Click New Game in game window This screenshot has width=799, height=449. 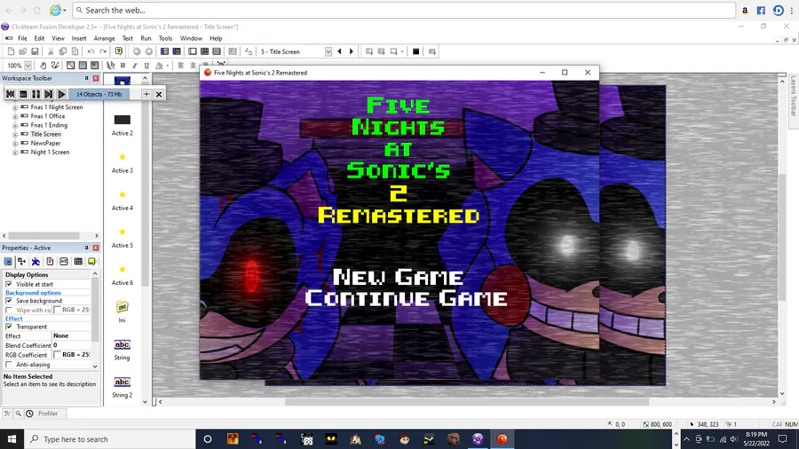pos(399,278)
